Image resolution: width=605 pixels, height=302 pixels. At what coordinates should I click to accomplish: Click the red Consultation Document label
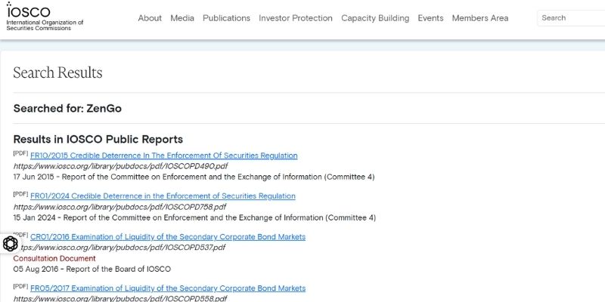[54, 258]
